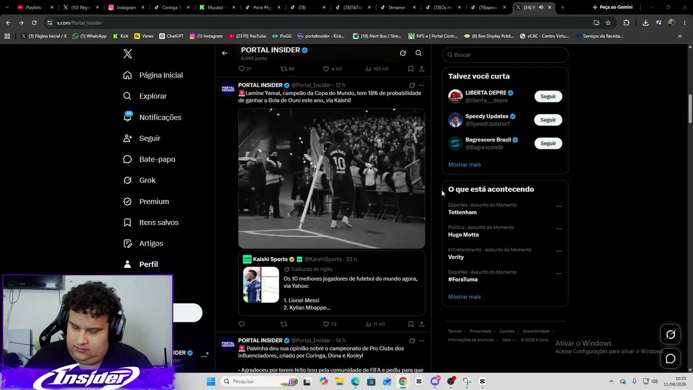This screenshot has height=390, width=693.
Task: Switch to the Streamer browser tab
Action: [x=397, y=8]
